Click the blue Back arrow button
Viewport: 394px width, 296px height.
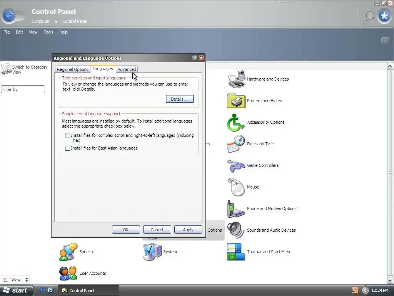(x=9, y=16)
